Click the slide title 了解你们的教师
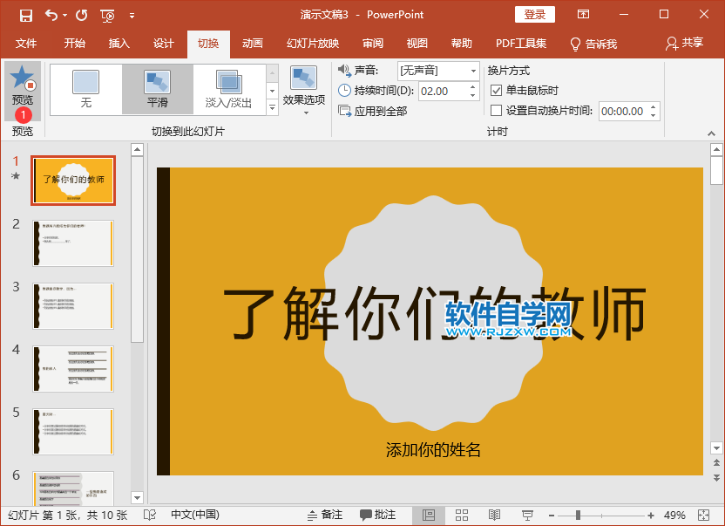This screenshot has width=725, height=526. (x=434, y=313)
